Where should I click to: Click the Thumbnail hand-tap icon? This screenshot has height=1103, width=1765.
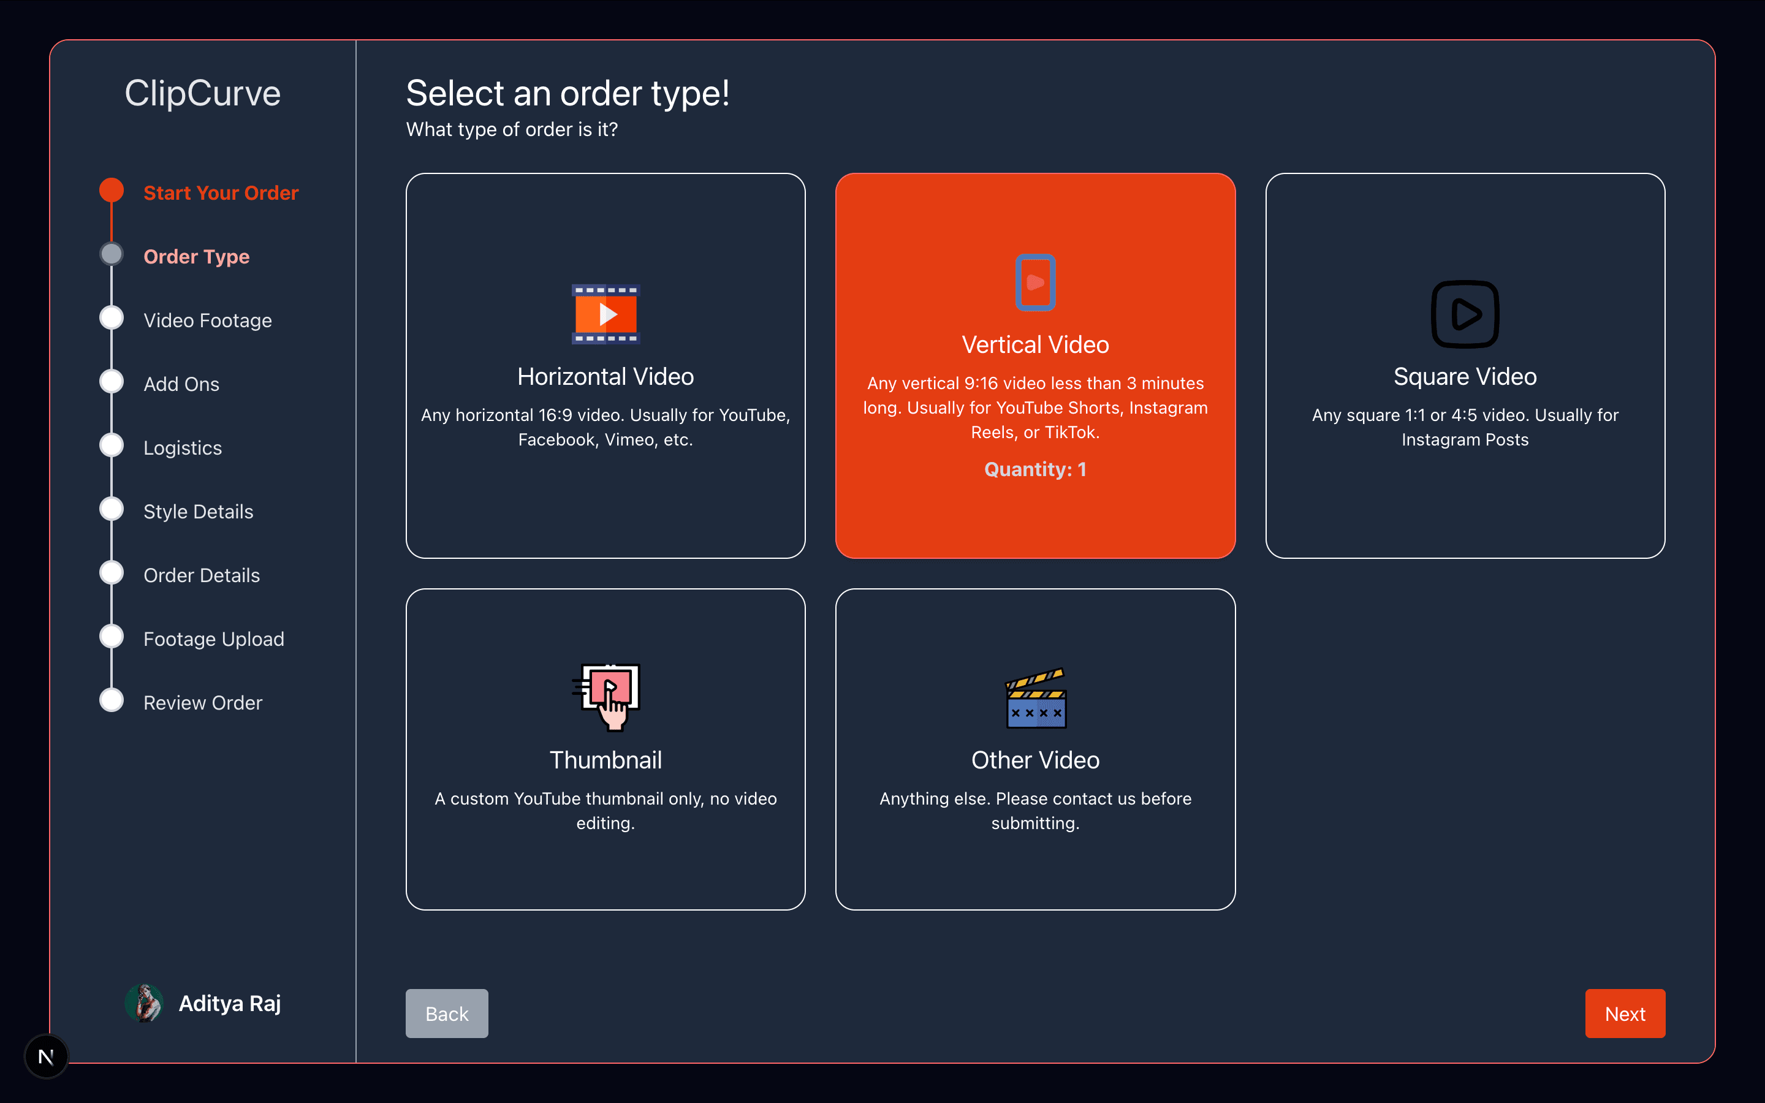607,697
